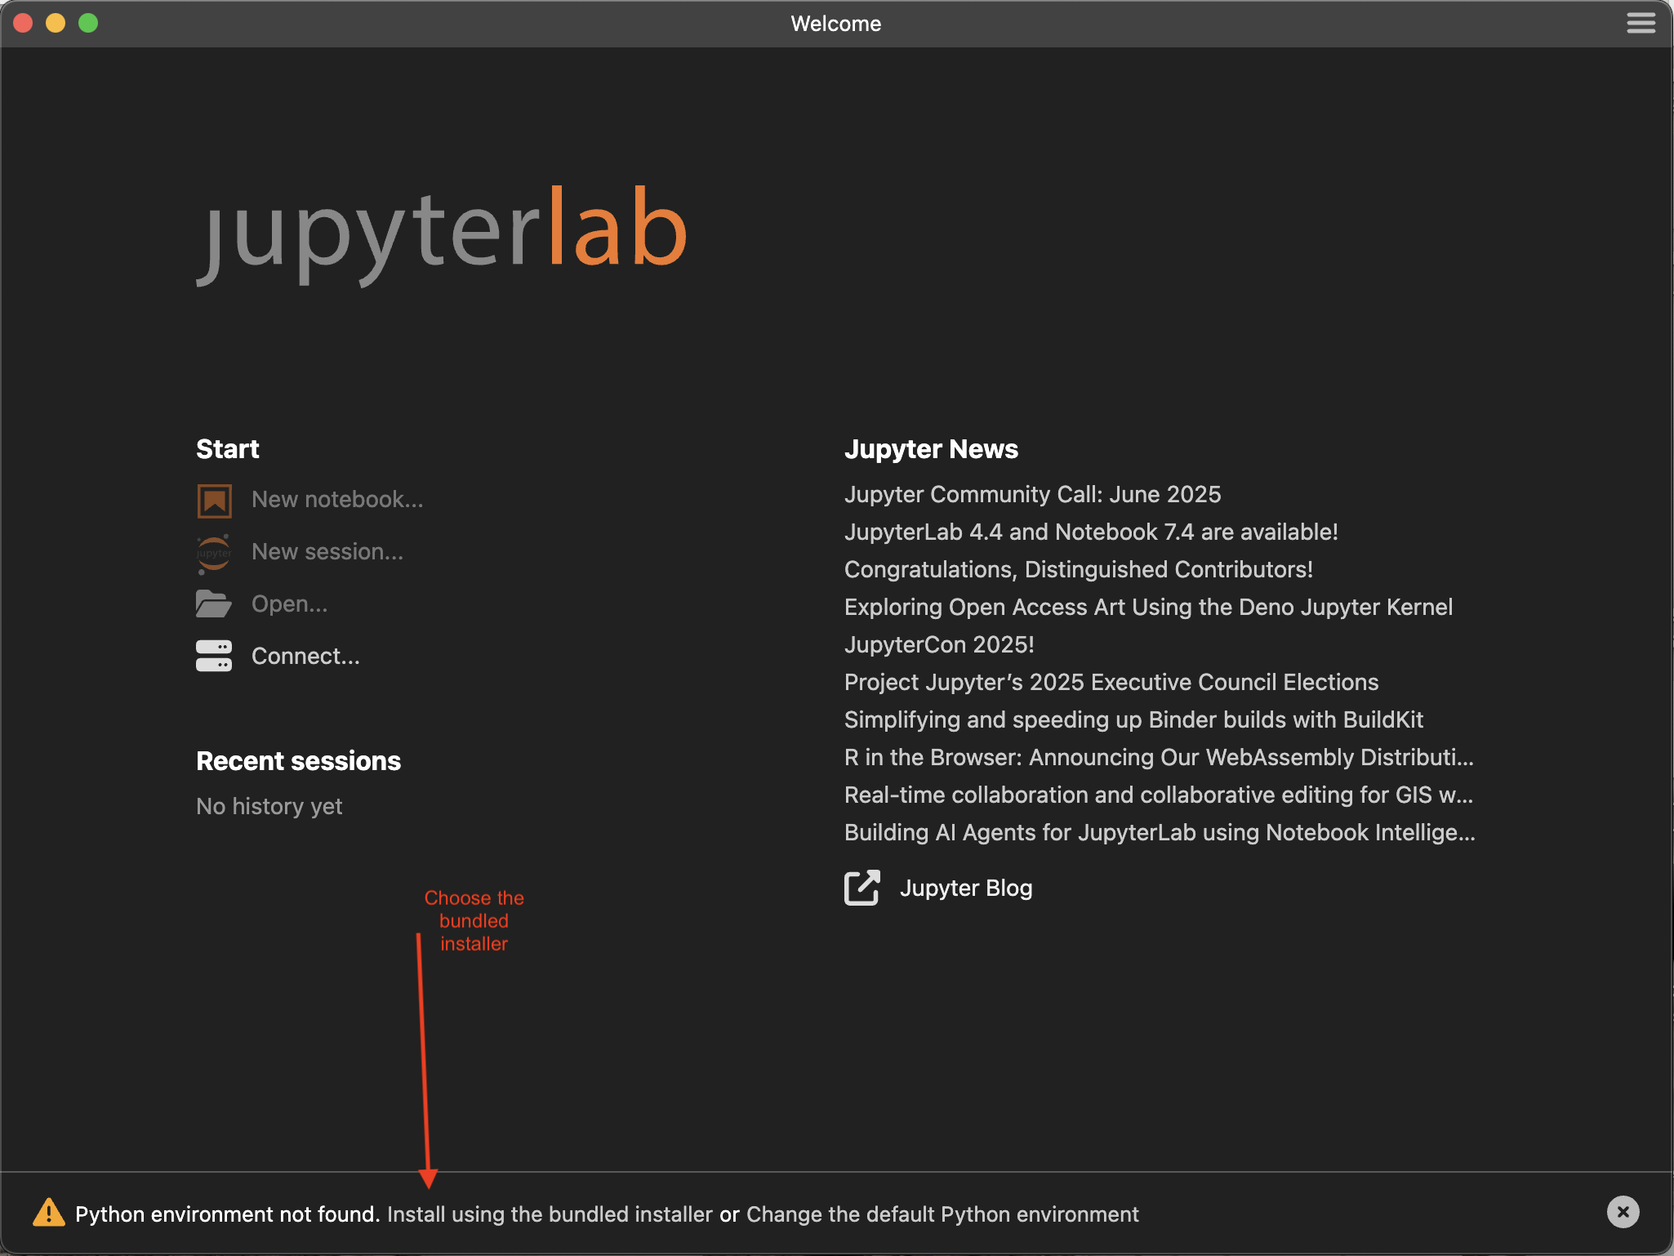Viewport: 1674px width, 1256px height.
Task: Choose Open... under Start
Action: click(289, 604)
